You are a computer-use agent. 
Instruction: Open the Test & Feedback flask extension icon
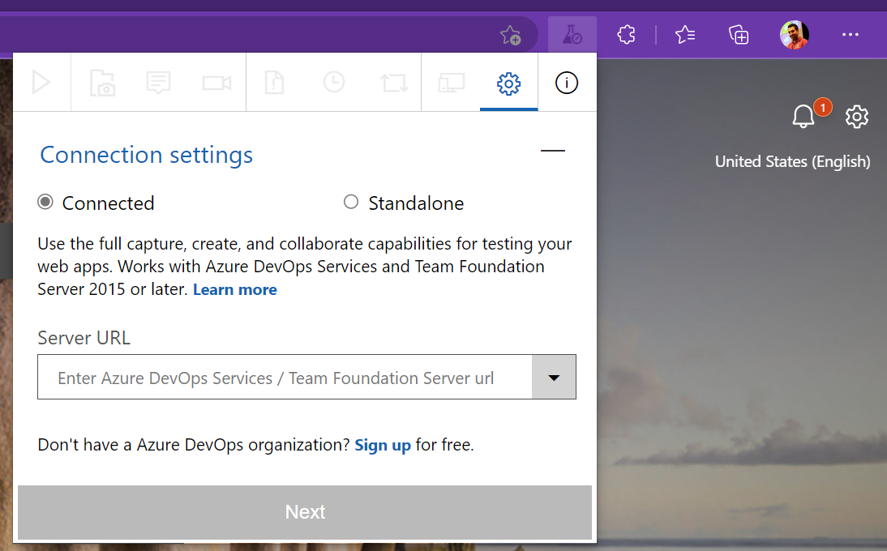pyautogui.click(x=572, y=34)
